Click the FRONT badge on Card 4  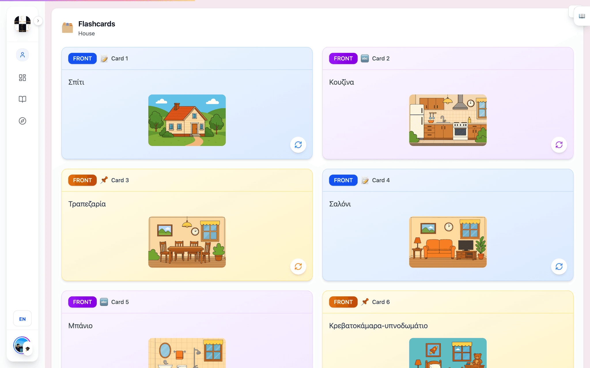(343, 180)
